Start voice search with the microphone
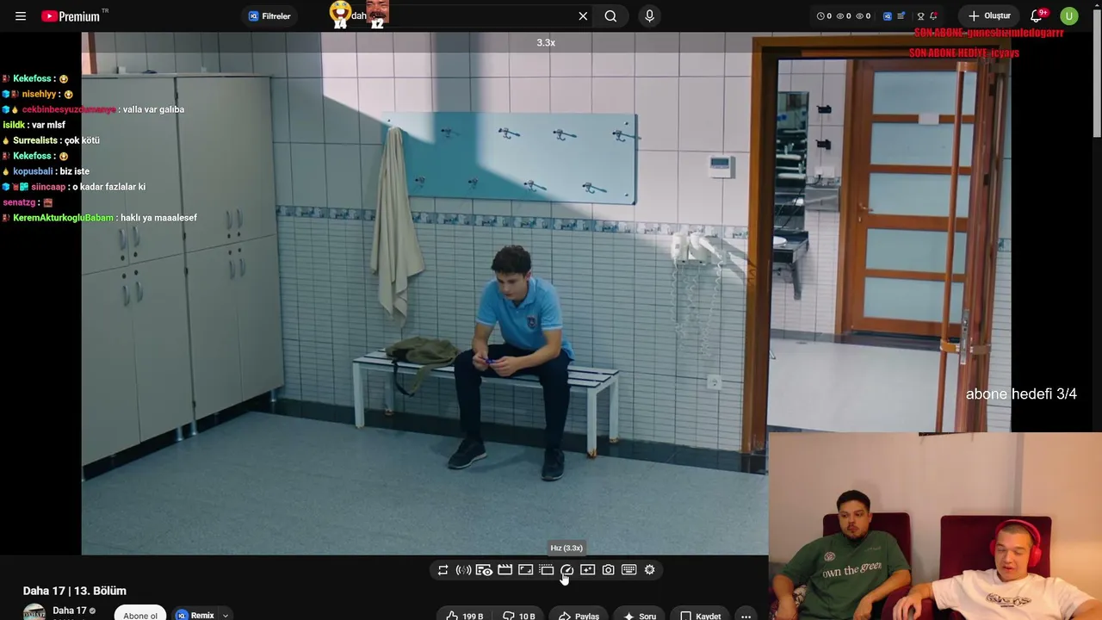 pos(649,16)
